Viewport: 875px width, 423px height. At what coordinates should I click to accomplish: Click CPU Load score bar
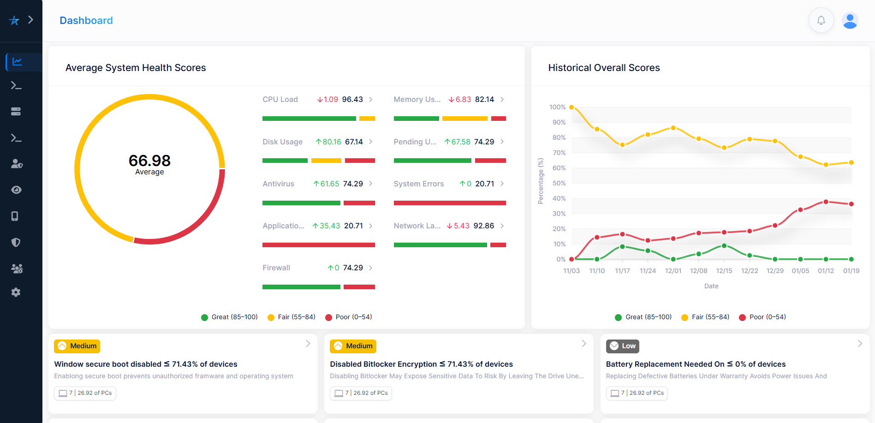click(319, 119)
